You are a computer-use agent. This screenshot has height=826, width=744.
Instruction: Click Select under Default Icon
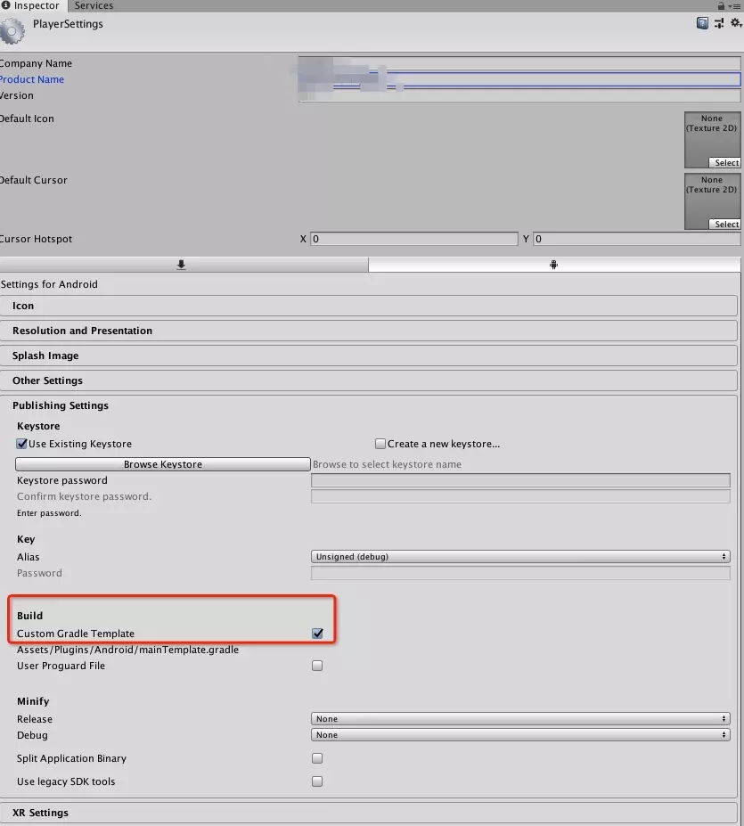tap(726, 163)
